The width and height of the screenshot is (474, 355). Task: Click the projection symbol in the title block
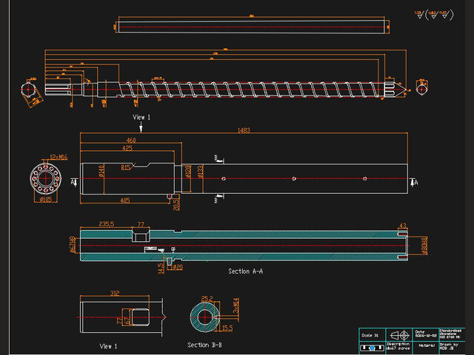[x=399, y=335]
